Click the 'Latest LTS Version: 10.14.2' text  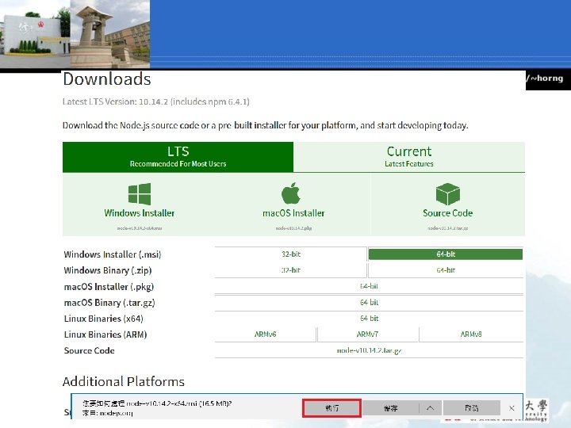(x=116, y=101)
